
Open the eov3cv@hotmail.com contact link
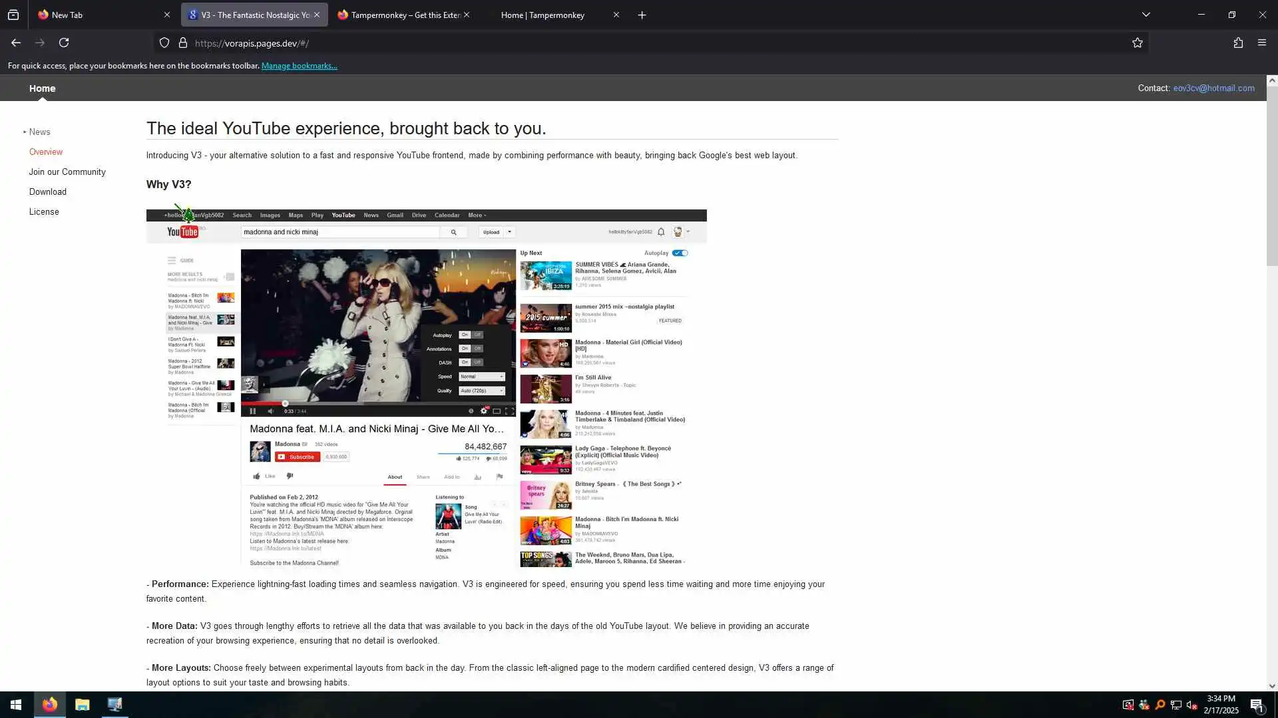point(1213,88)
